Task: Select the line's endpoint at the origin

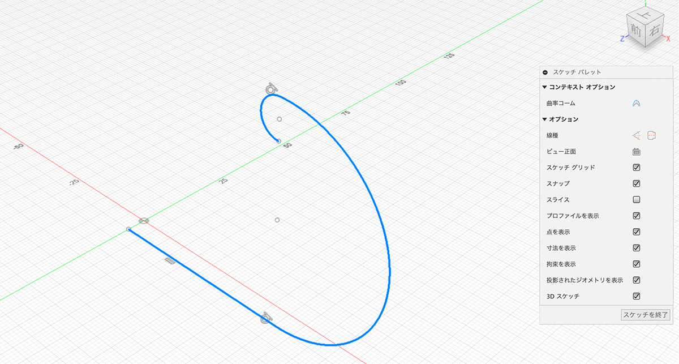Action: click(x=129, y=229)
